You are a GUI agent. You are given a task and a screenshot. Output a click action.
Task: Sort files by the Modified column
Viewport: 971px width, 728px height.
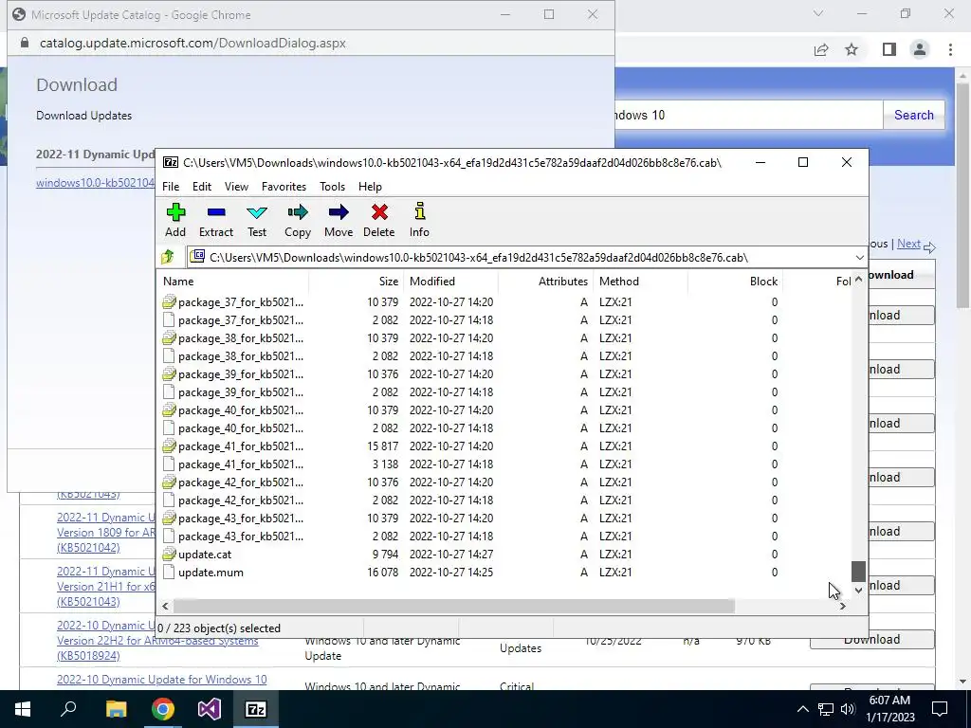point(450,281)
